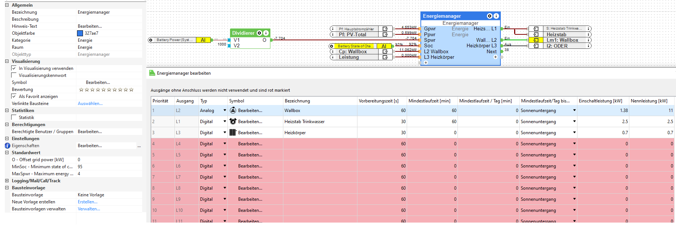Toggle the Statistik checkbox

pos(14,118)
